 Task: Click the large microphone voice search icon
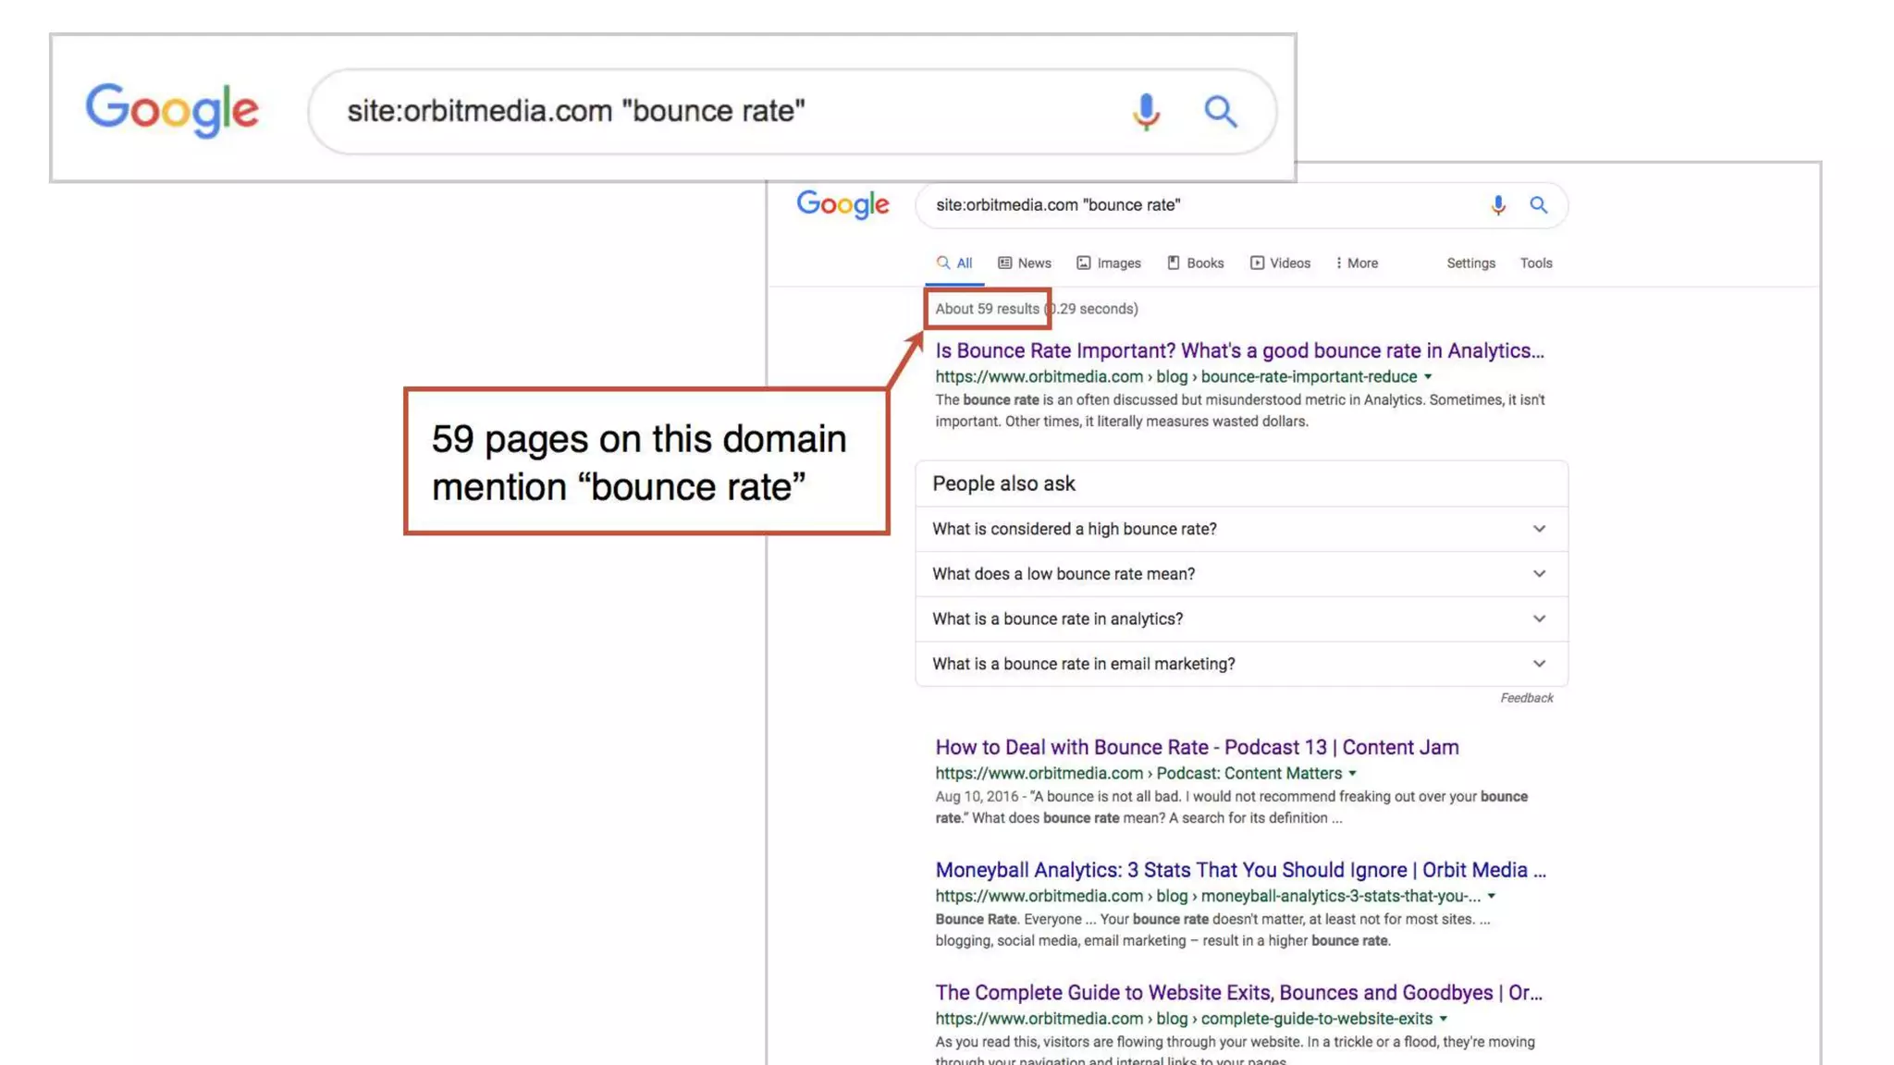pyautogui.click(x=1146, y=112)
